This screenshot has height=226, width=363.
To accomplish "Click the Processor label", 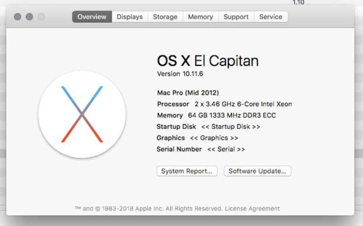I will [x=173, y=104].
